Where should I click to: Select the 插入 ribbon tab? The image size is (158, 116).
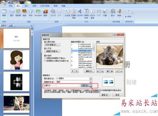tap(18, 6)
